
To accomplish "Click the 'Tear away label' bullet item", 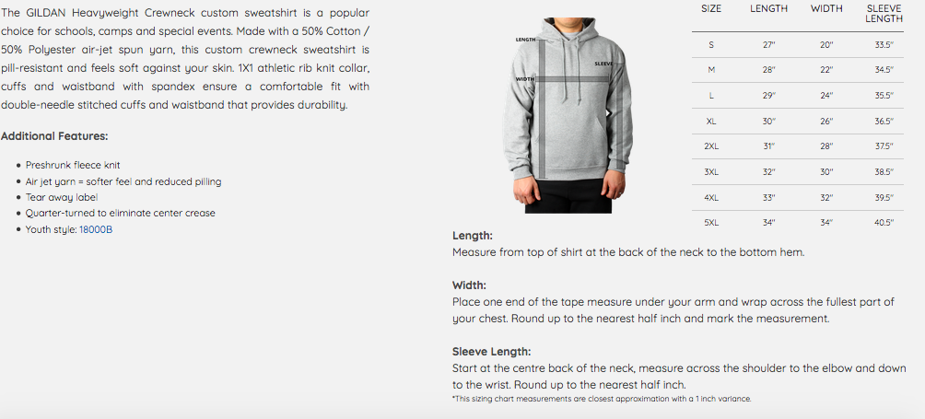I will tap(62, 197).
